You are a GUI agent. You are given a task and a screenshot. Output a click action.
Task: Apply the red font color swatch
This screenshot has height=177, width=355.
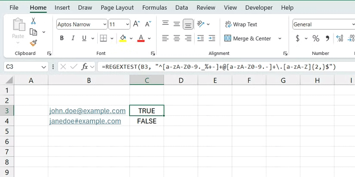141,39
